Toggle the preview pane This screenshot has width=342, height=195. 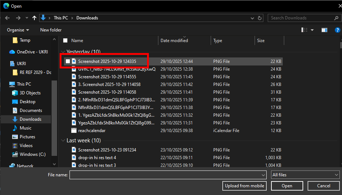(x=324, y=30)
